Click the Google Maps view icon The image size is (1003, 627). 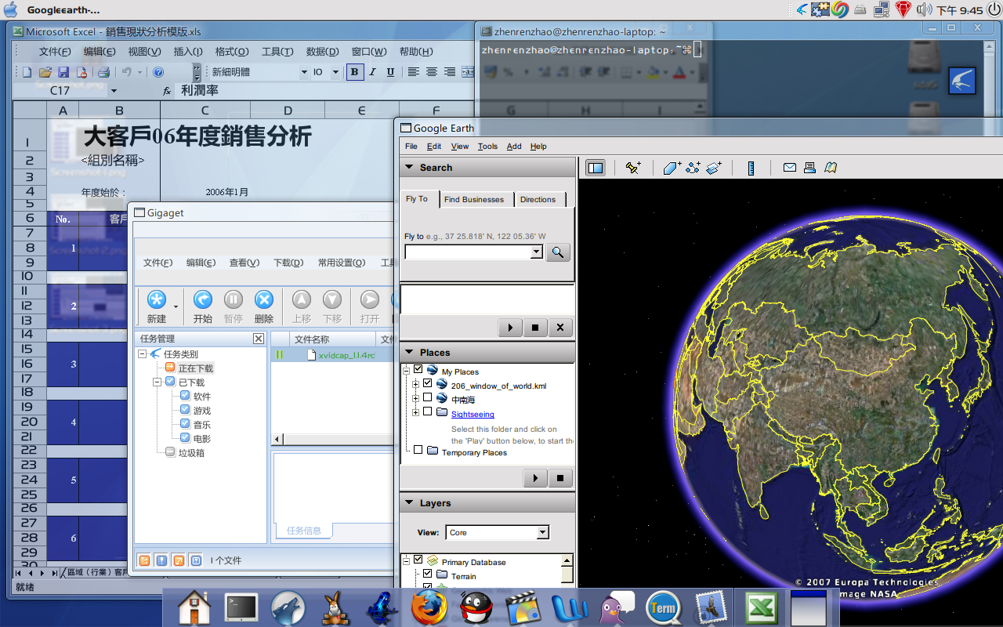tap(831, 168)
